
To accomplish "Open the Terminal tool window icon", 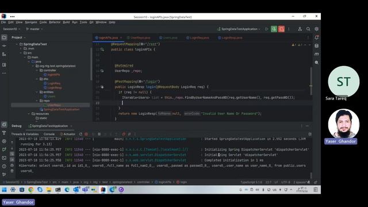I will pos(4,158).
